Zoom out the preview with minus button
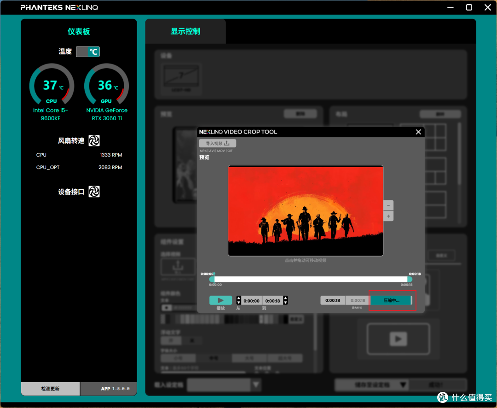 pyautogui.click(x=388, y=205)
